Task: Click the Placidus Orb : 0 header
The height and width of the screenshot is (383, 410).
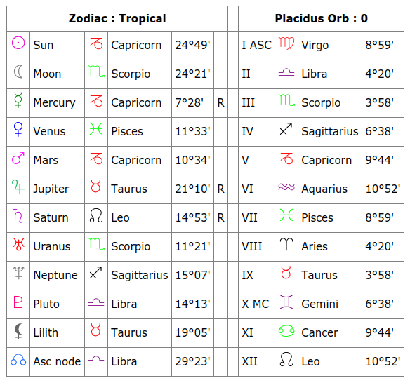Action: [321, 18]
